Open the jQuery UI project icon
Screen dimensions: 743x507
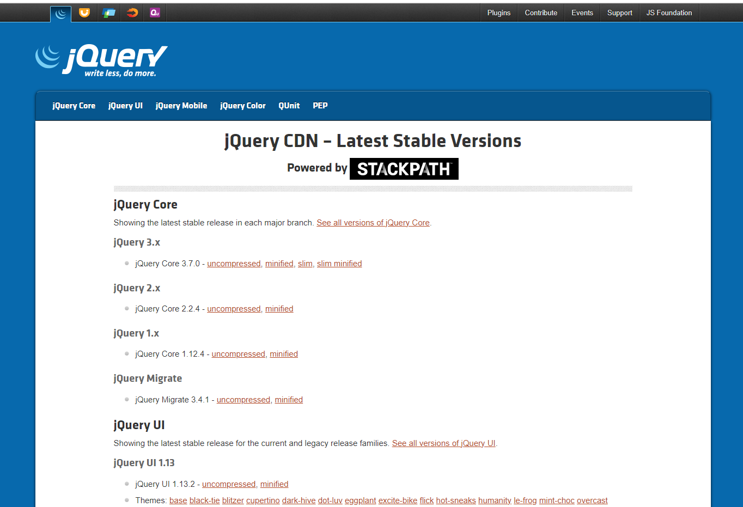(84, 13)
